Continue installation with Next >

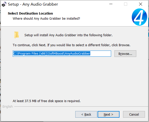(109, 114)
